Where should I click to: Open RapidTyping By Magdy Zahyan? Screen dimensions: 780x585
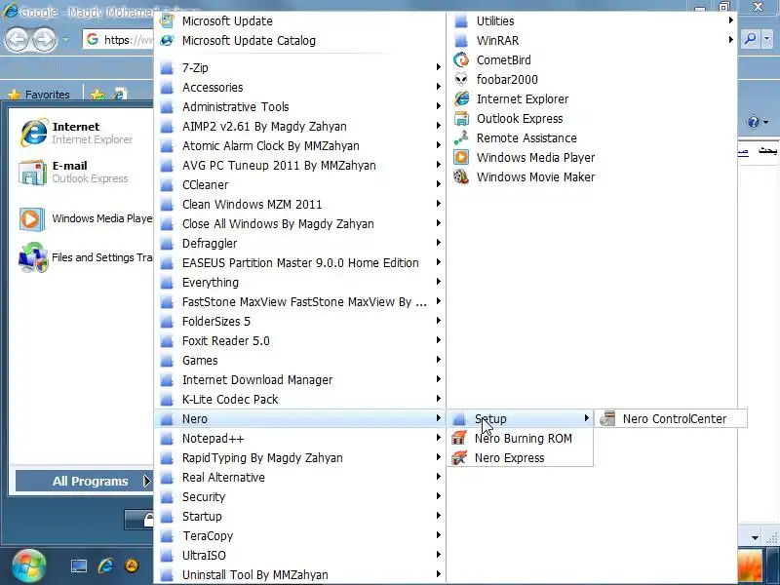click(x=300, y=457)
